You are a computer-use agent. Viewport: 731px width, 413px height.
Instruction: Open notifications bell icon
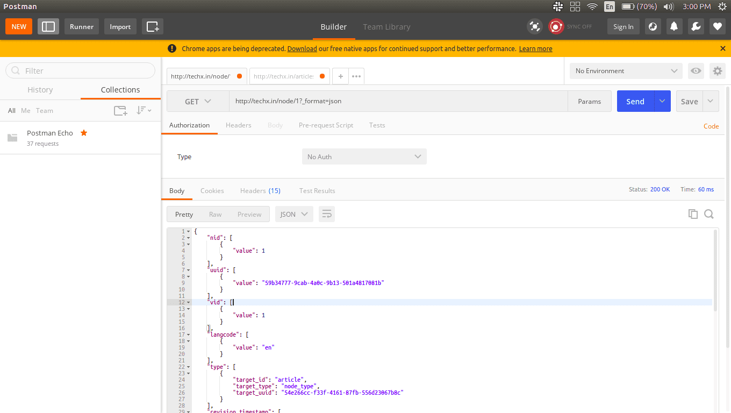click(x=674, y=26)
